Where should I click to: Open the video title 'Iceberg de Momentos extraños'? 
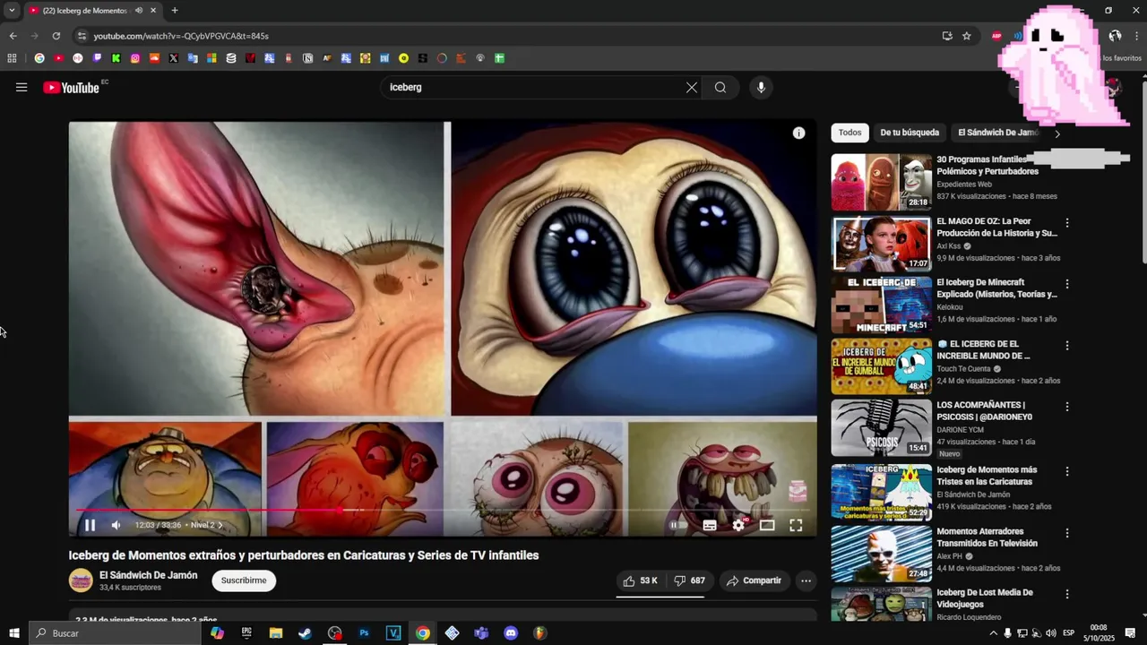(x=304, y=555)
